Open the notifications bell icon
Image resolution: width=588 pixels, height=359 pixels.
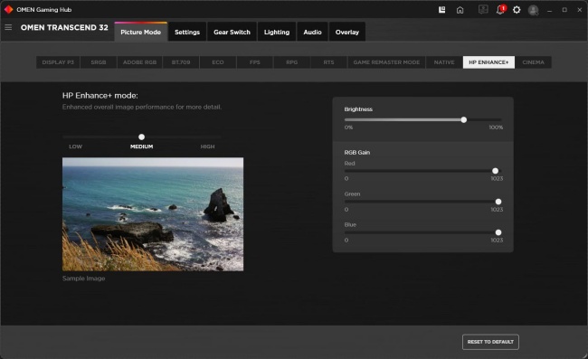(500, 10)
